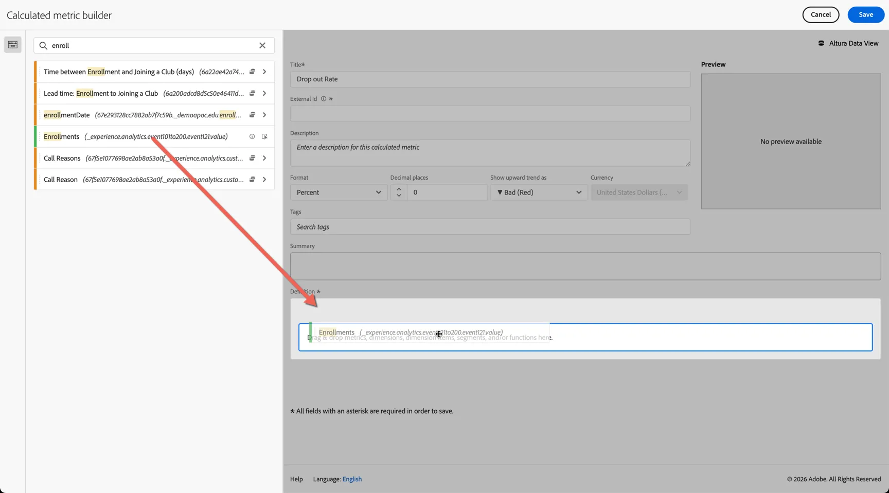Click the data-stack icon on 'Call Reason' row
889x493 pixels.
pyautogui.click(x=252, y=180)
